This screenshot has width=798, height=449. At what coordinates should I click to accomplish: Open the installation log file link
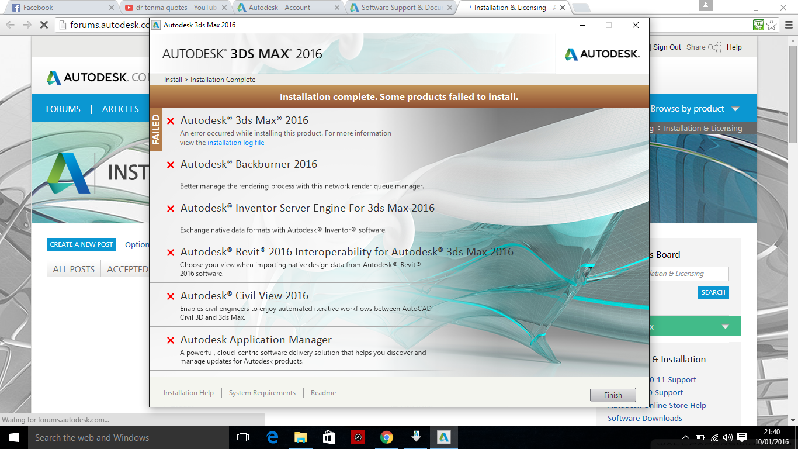tap(235, 143)
